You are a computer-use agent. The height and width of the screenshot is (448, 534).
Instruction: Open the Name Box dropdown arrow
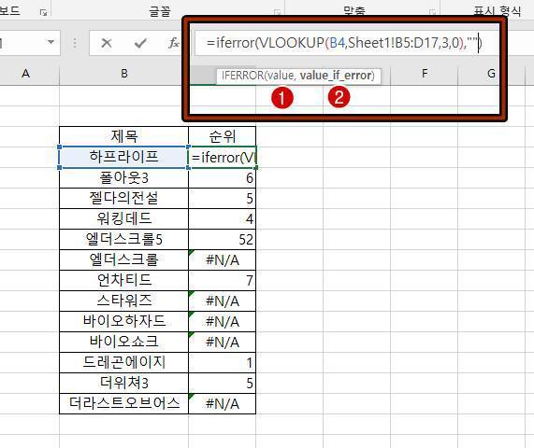[51, 42]
